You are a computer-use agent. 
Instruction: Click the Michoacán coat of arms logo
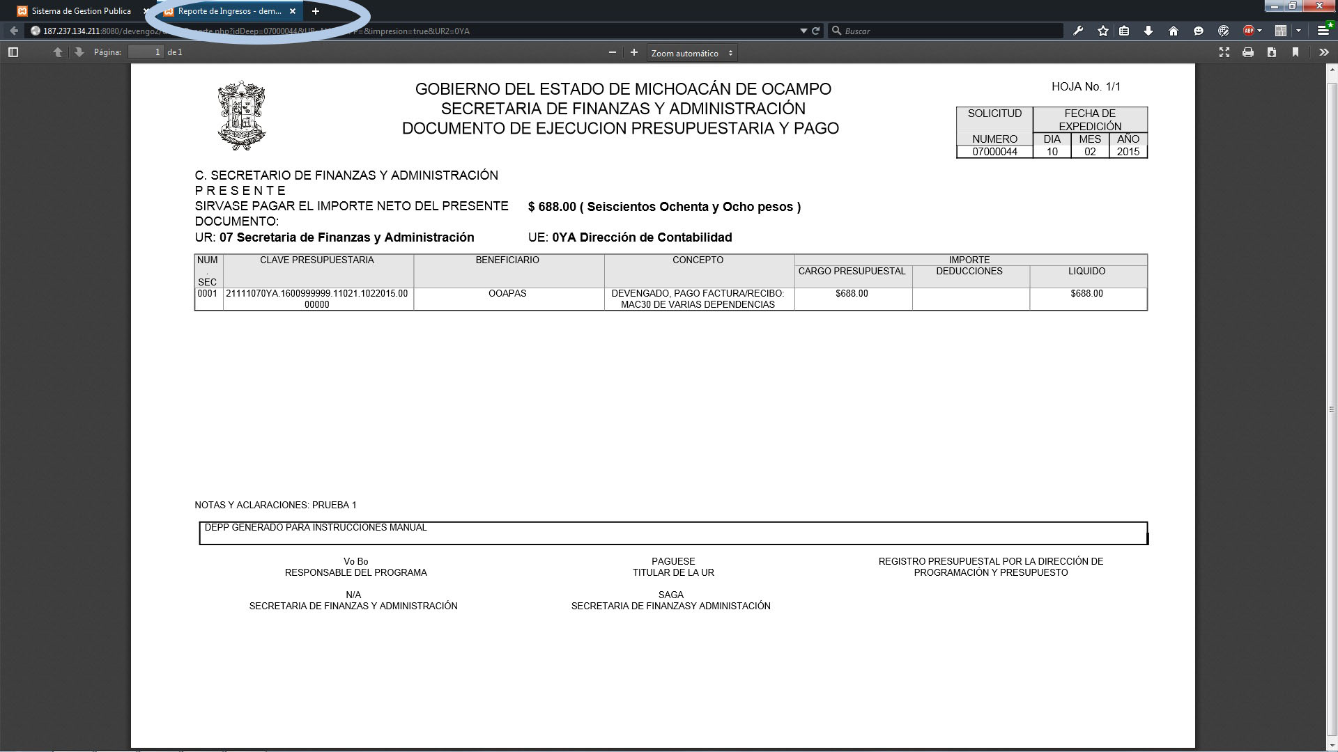[242, 115]
